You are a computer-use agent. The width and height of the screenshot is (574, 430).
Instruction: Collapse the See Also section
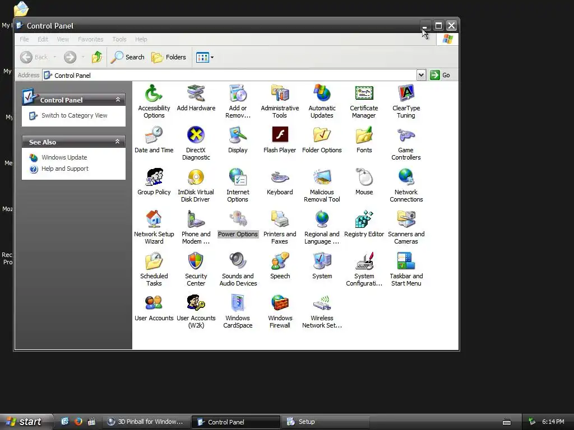tap(118, 142)
